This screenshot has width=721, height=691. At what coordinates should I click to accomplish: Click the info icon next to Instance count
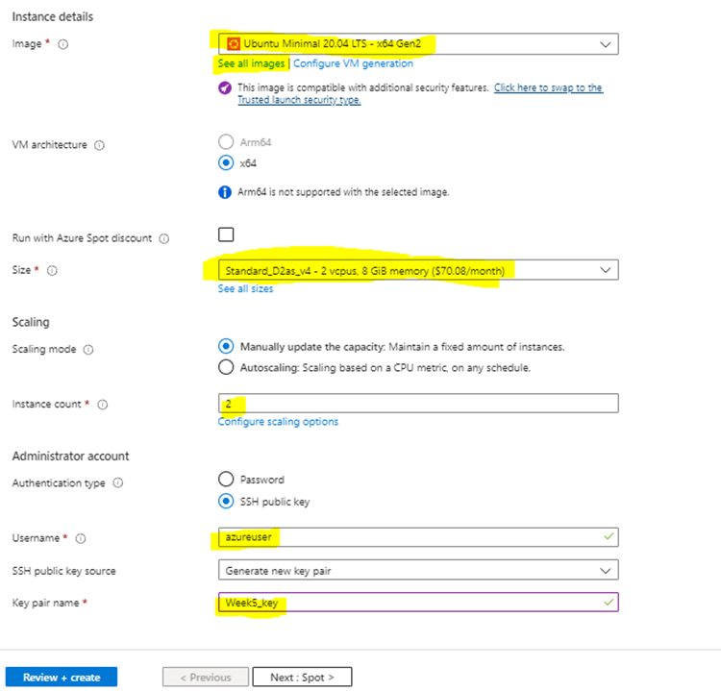(x=103, y=405)
